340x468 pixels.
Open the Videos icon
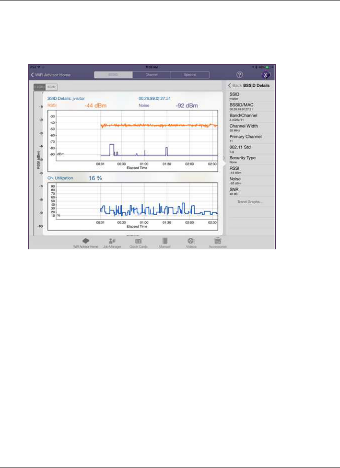191,243
